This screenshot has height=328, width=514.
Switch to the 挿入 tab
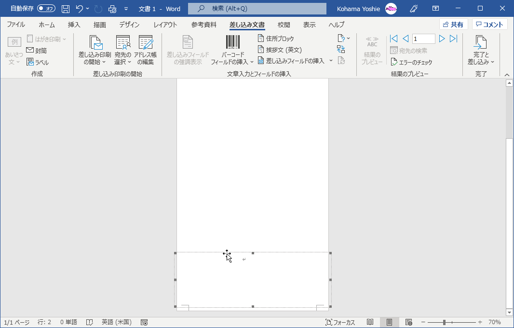pyautogui.click(x=74, y=25)
